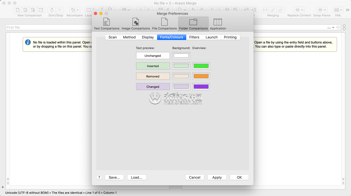Click the history clock icon in right file field
Viewport: 351px width, 196px height.
338,27
